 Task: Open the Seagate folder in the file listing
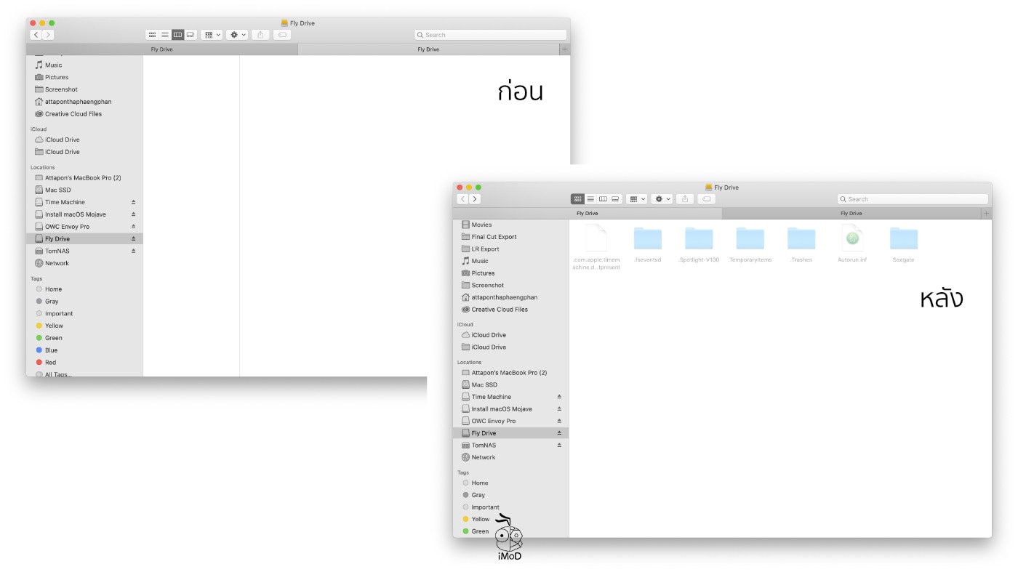(903, 239)
